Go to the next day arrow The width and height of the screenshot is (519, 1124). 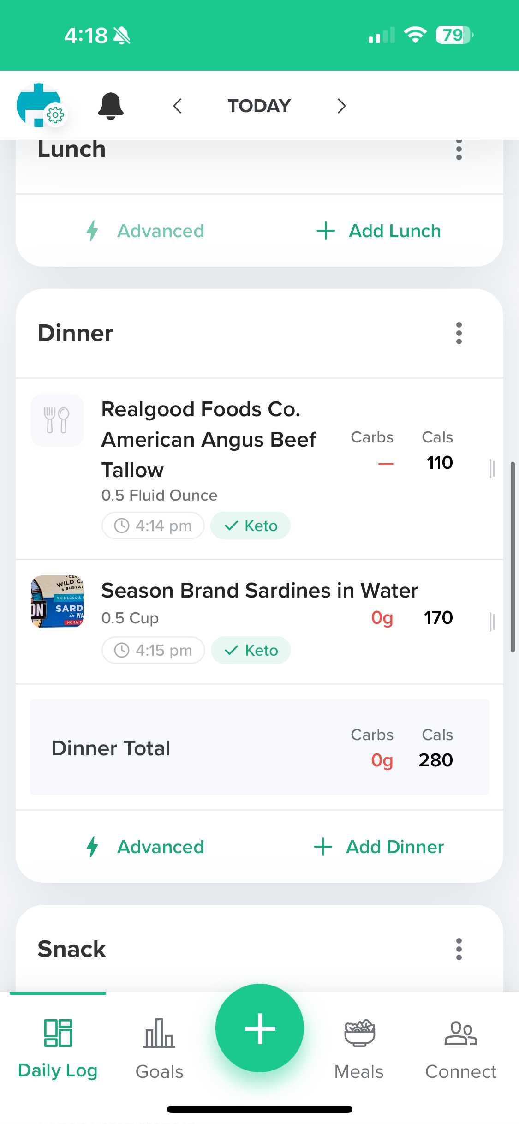[x=341, y=106]
